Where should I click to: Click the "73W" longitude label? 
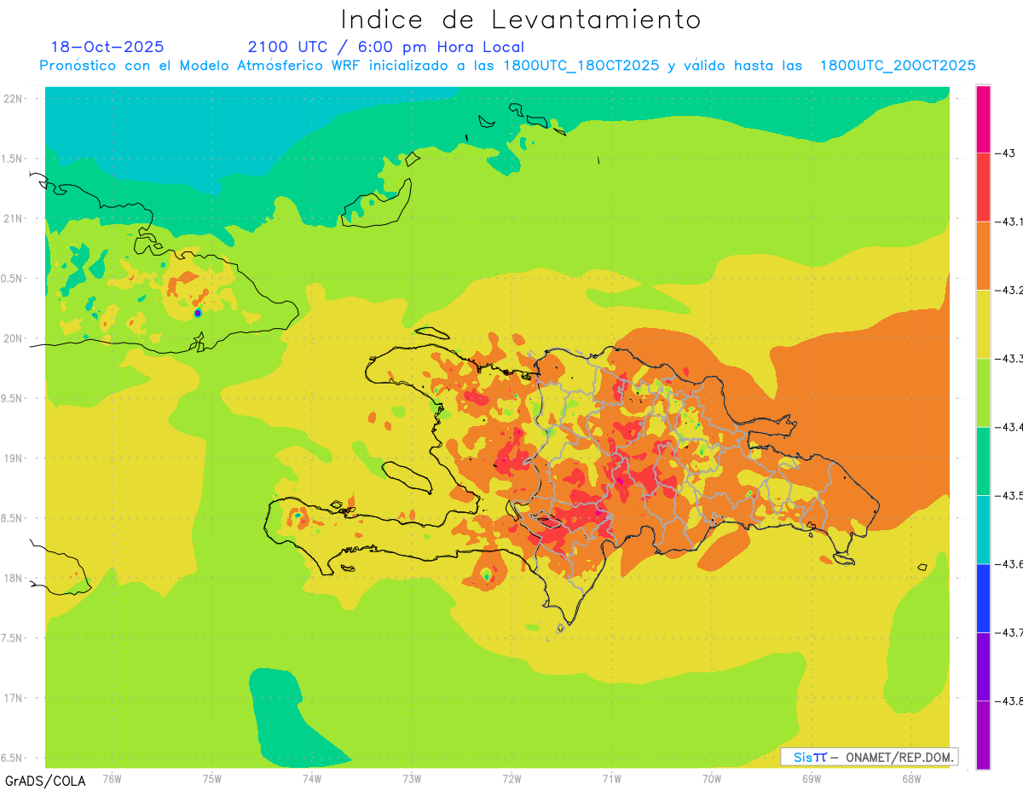pos(412,778)
